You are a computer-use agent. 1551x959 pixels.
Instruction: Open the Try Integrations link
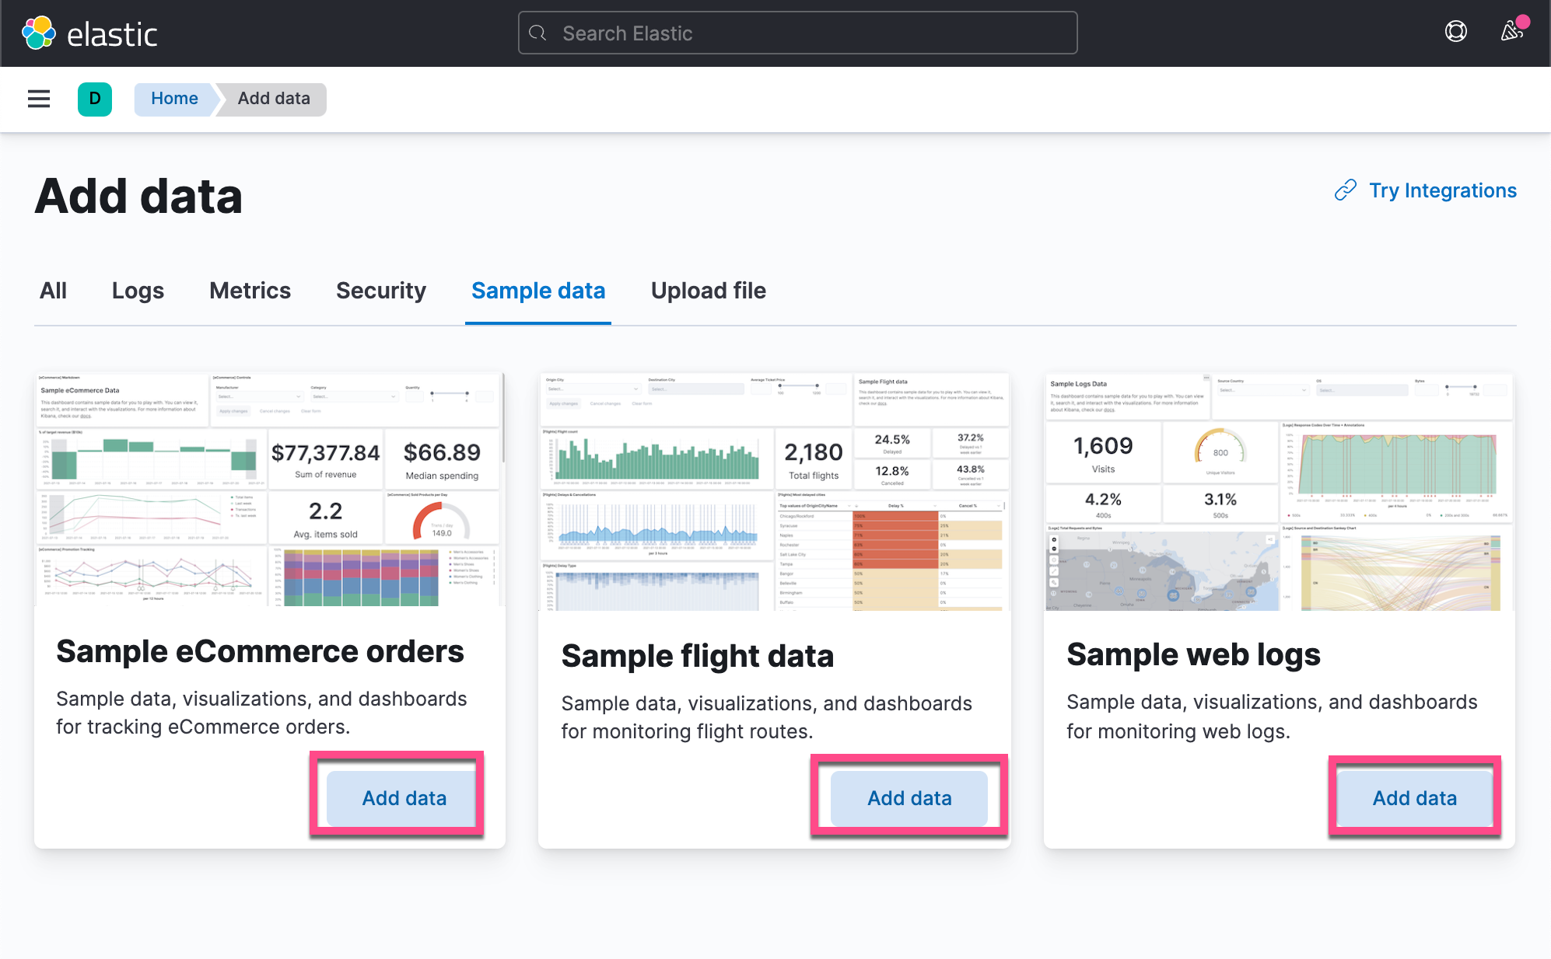click(1443, 190)
